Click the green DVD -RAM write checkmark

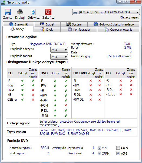click(66, 100)
